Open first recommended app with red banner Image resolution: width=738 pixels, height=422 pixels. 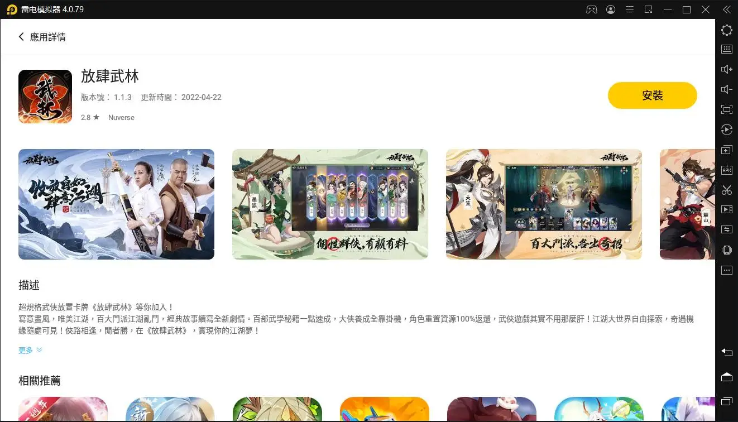coord(63,409)
